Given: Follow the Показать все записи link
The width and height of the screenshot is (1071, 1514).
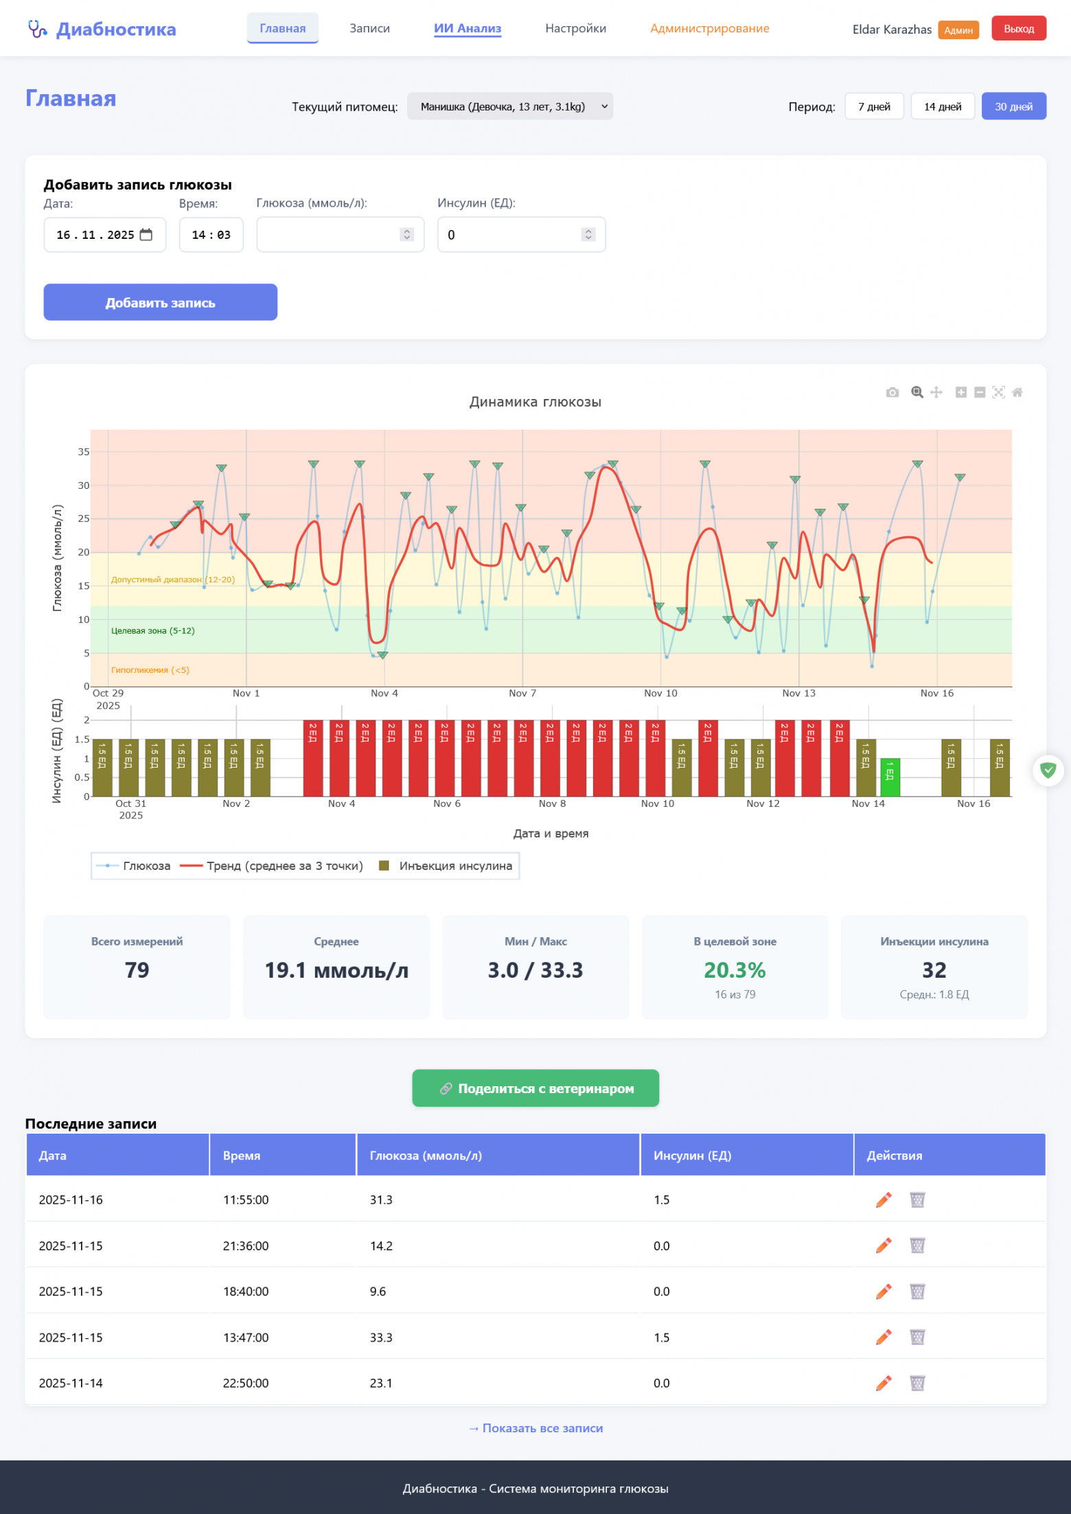Looking at the screenshot, I should 535,1428.
